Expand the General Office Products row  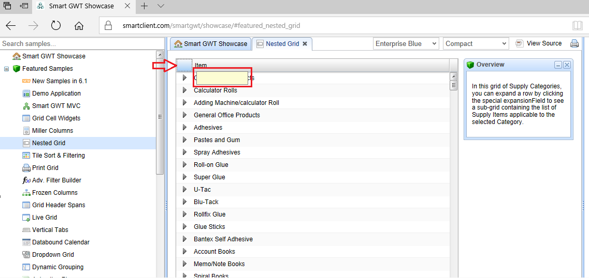pos(184,115)
